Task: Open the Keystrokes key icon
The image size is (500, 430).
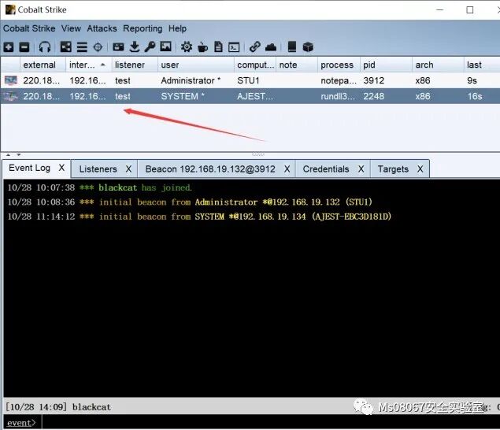Action: tap(150, 47)
